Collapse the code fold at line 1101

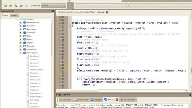pyautogui.click(x=70, y=25)
